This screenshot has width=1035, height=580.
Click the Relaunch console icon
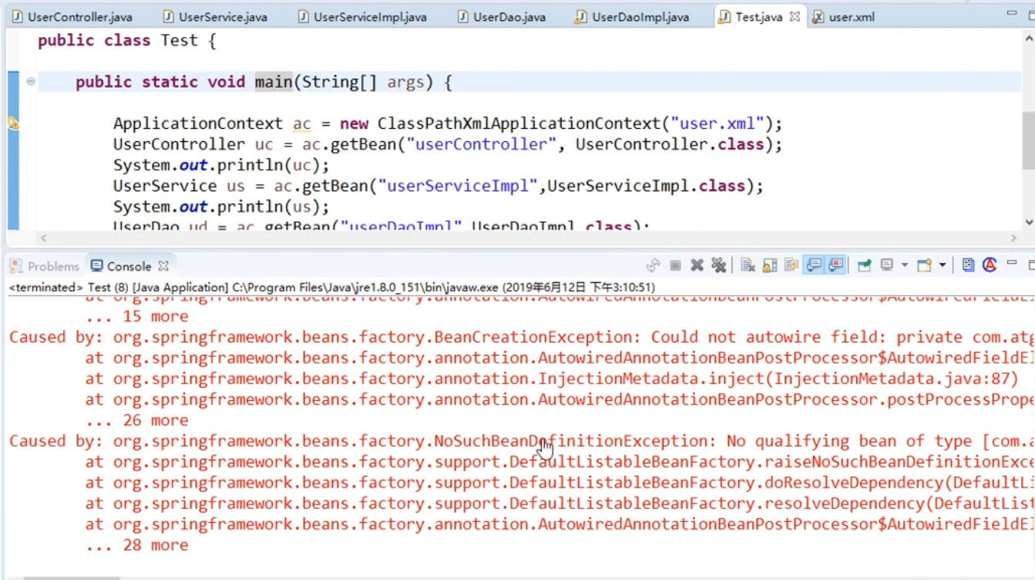click(653, 265)
